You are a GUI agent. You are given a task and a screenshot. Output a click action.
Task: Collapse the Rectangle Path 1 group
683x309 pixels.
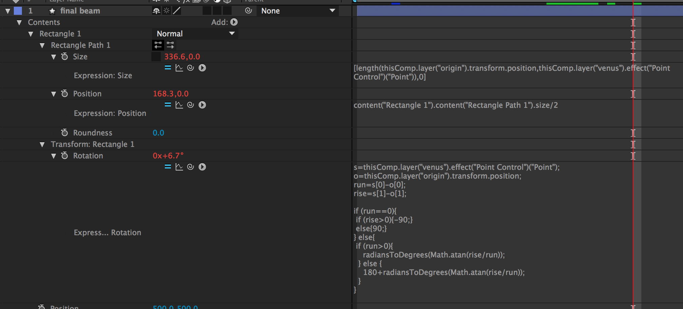point(42,45)
